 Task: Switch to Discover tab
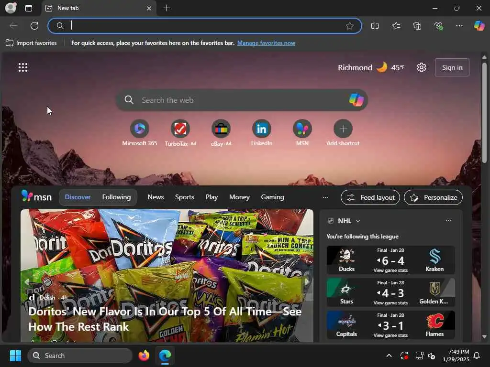coord(78,197)
